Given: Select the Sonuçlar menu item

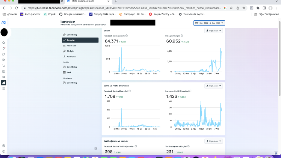Looking at the screenshot, I should tap(80, 40).
